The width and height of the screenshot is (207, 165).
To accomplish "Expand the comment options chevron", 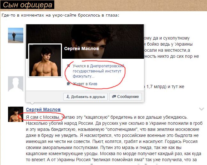I will pos(202,109).
